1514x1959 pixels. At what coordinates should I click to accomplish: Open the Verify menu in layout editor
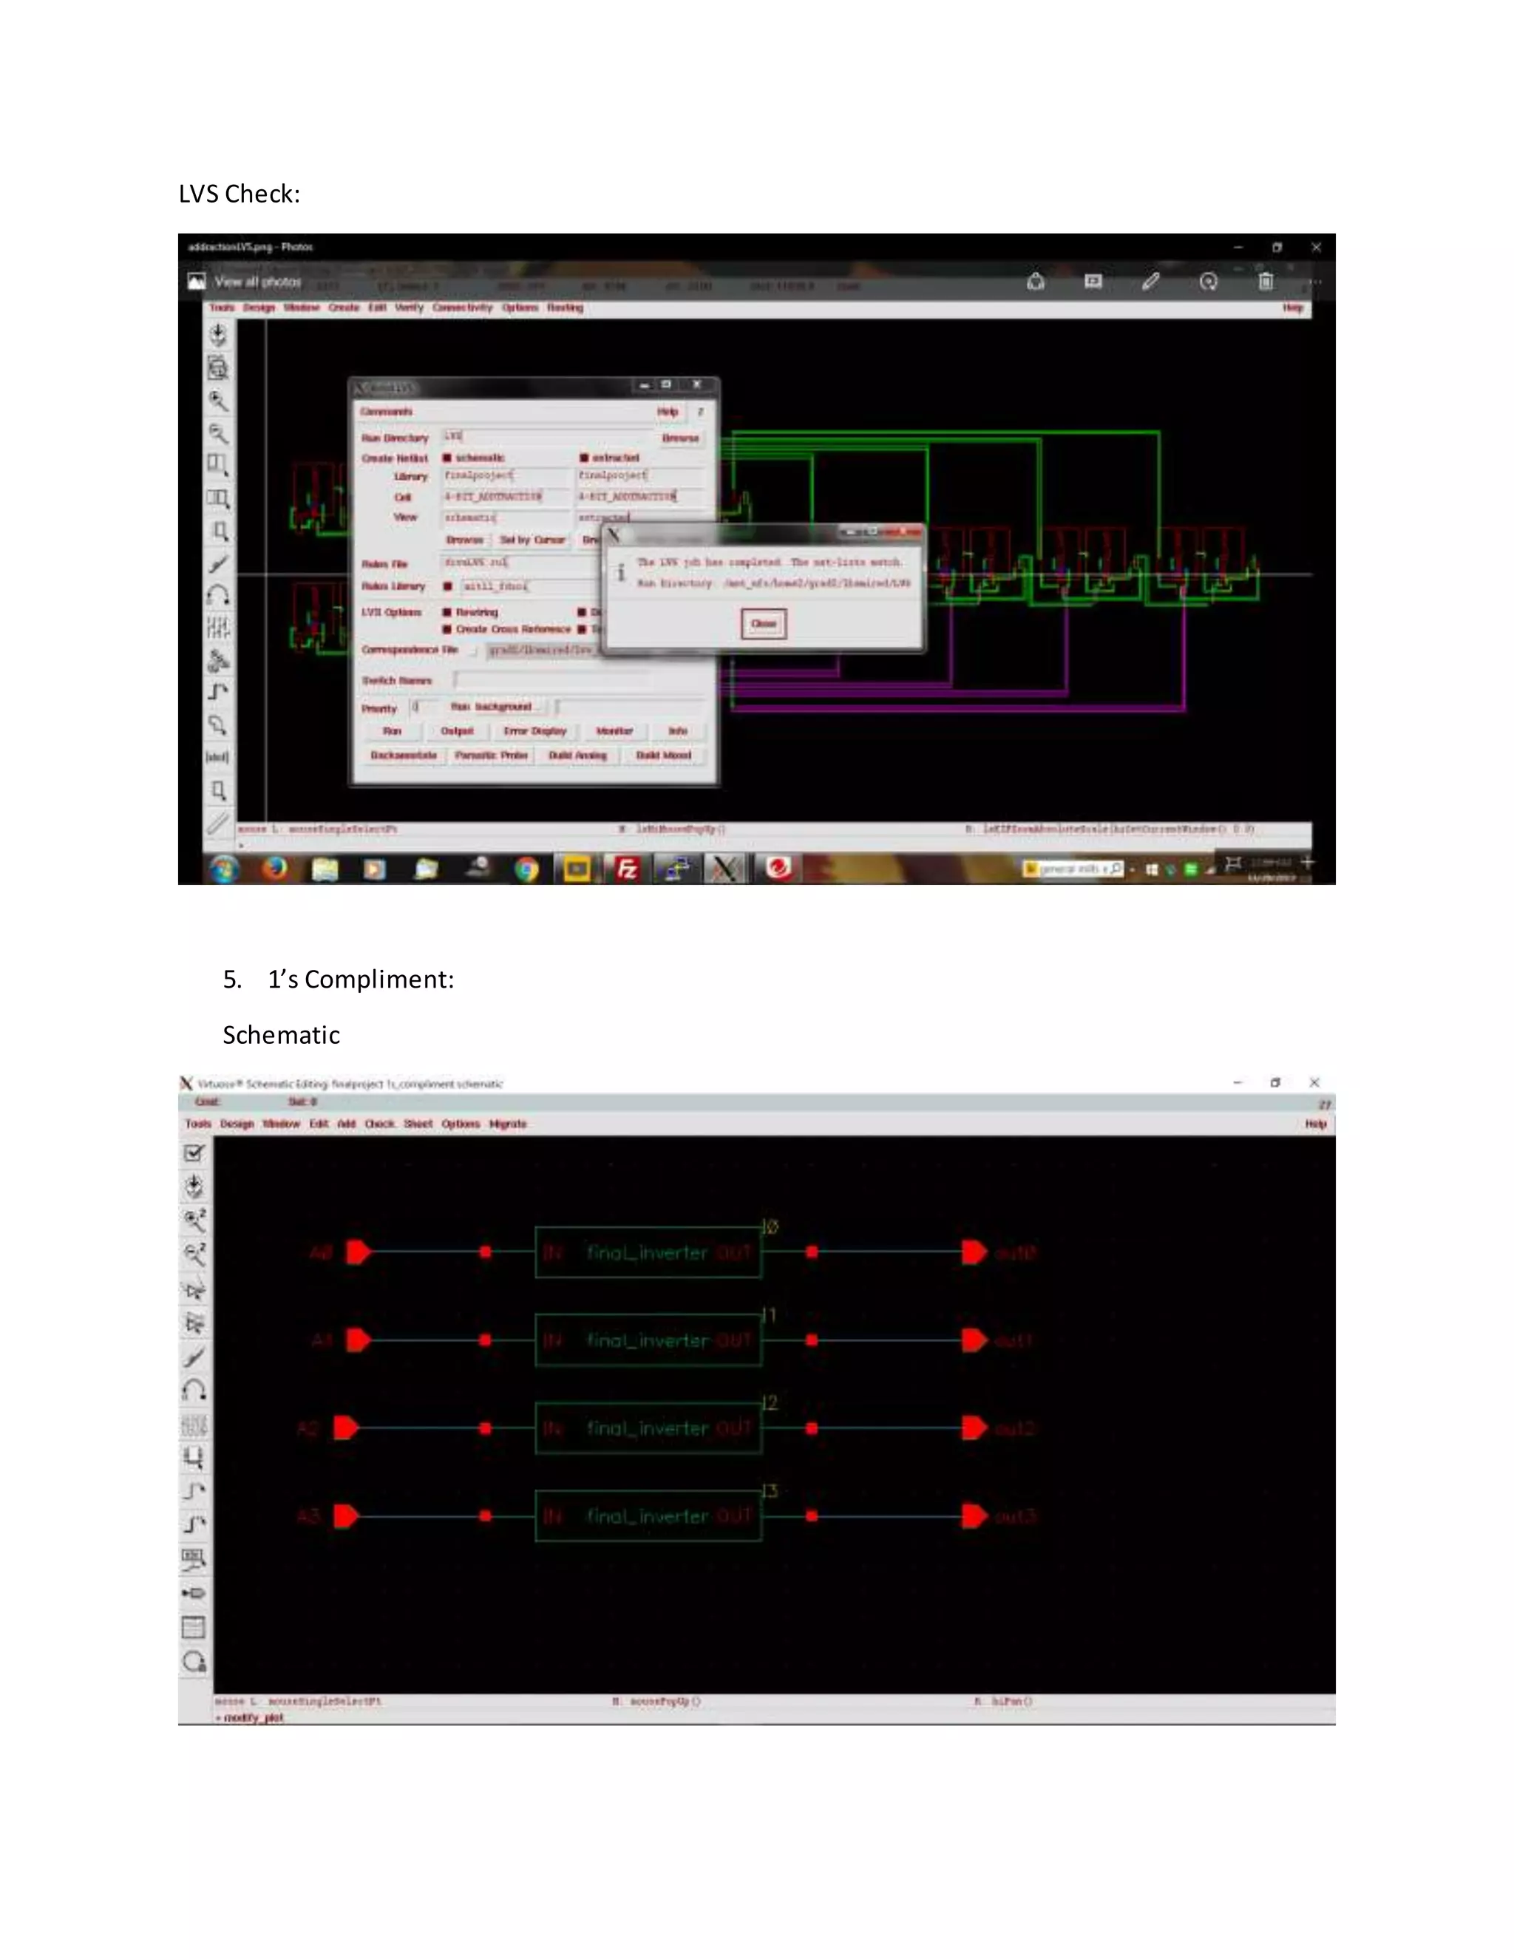pyautogui.click(x=409, y=308)
